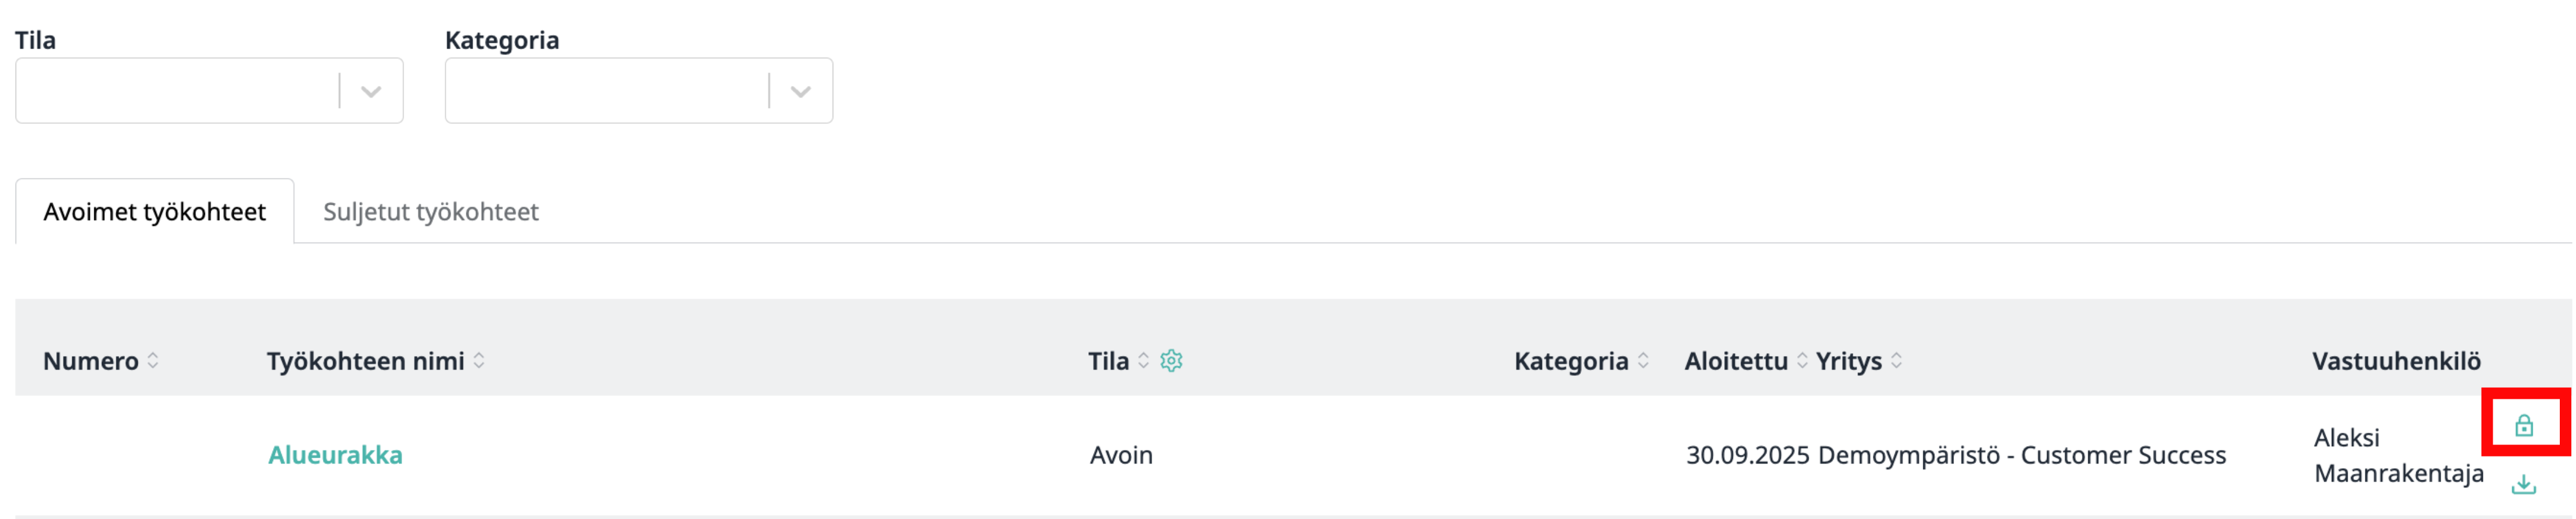Download the Alueurakka work site
Image resolution: width=2576 pixels, height=519 pixels.
click(x=2524, y=485)
